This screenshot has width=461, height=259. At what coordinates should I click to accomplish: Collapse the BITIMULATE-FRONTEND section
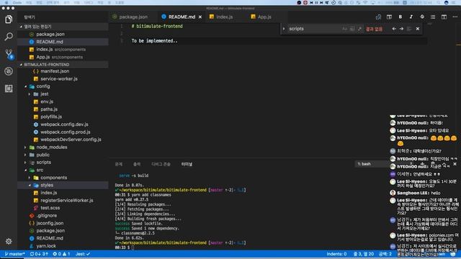pyautogui.click(x=63, y=64)
